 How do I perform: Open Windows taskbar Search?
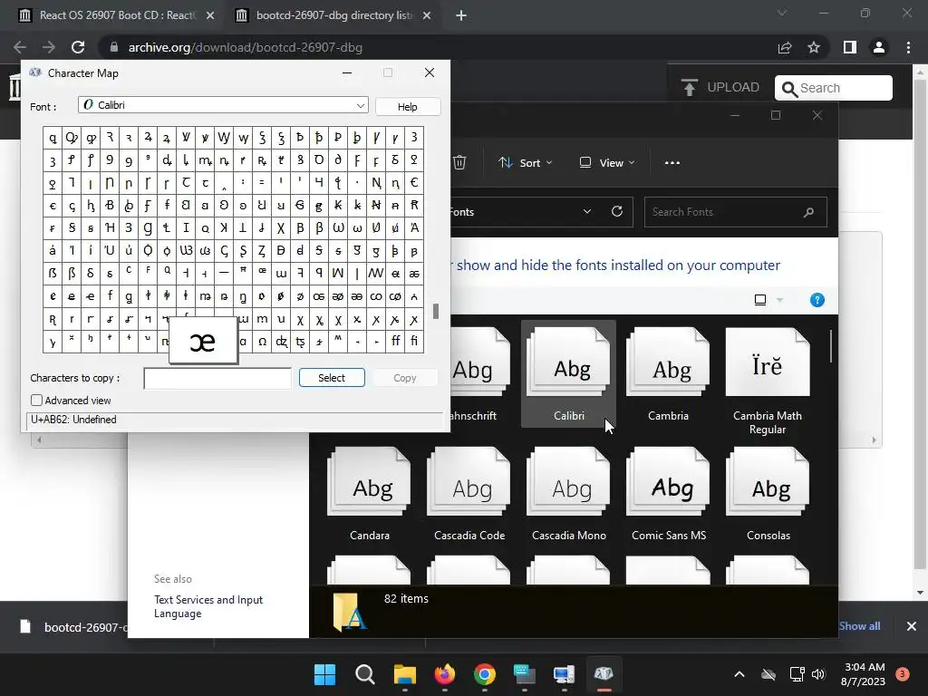tap(364, 674)
